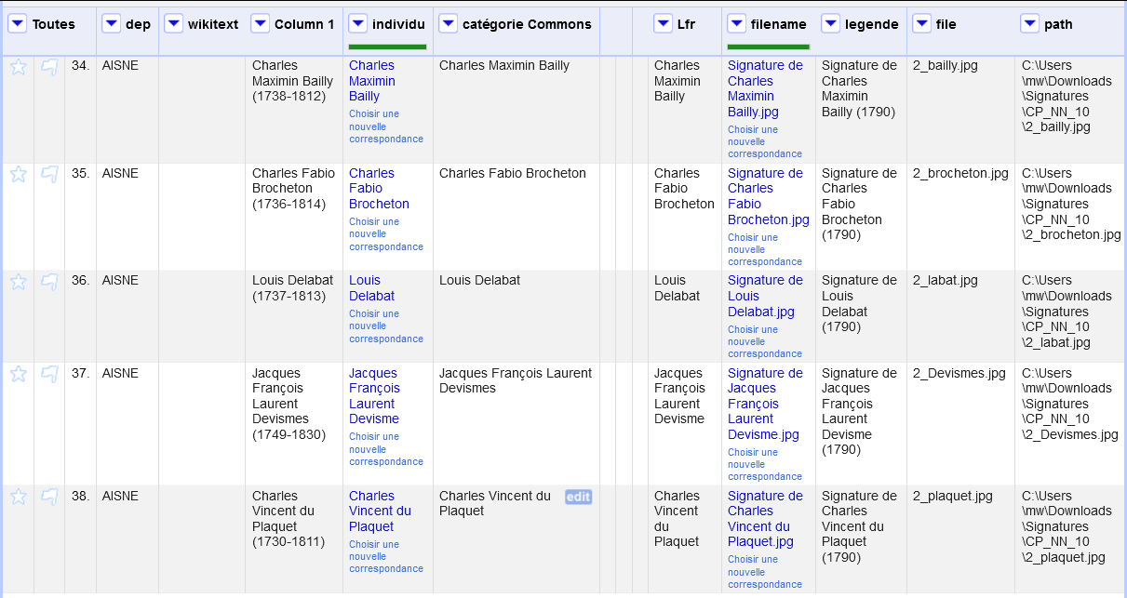The width and height of the screenshot is (1127, 598).
Task: Open Signature de Charles Maximin Bailly.jpg link
Action: coord(765,88)
